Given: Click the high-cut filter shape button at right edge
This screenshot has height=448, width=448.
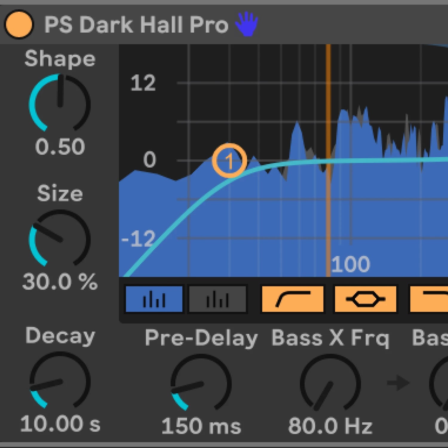Looking at the screenshot, I should 430,299.
